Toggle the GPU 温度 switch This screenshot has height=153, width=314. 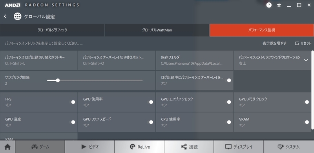[72, 122]
